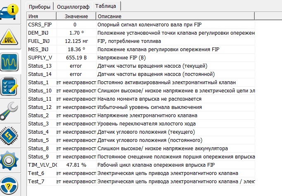Select the CSRS_FIP row
282x196 pixels.
(x=141, y=24)
